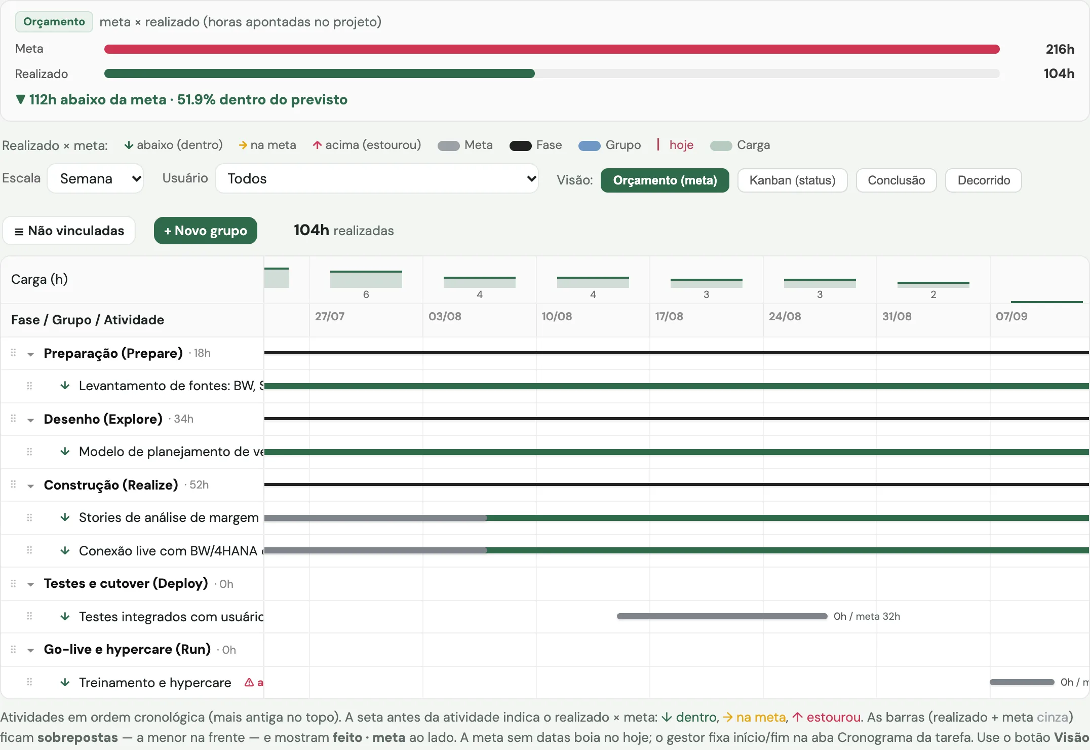Image resolution: width=1090 pixels, height=750 pixels.
Task: Click the 27/07 week load bar
Action: click(x=366, y=279)
